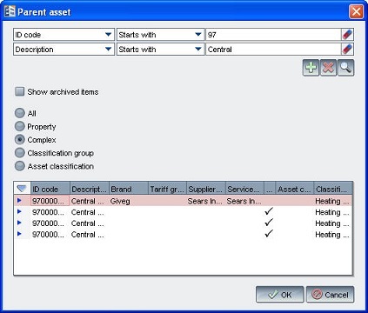Click checkmark in the second table row
This screenshot has height=313, width=368.
coord(269,211)
